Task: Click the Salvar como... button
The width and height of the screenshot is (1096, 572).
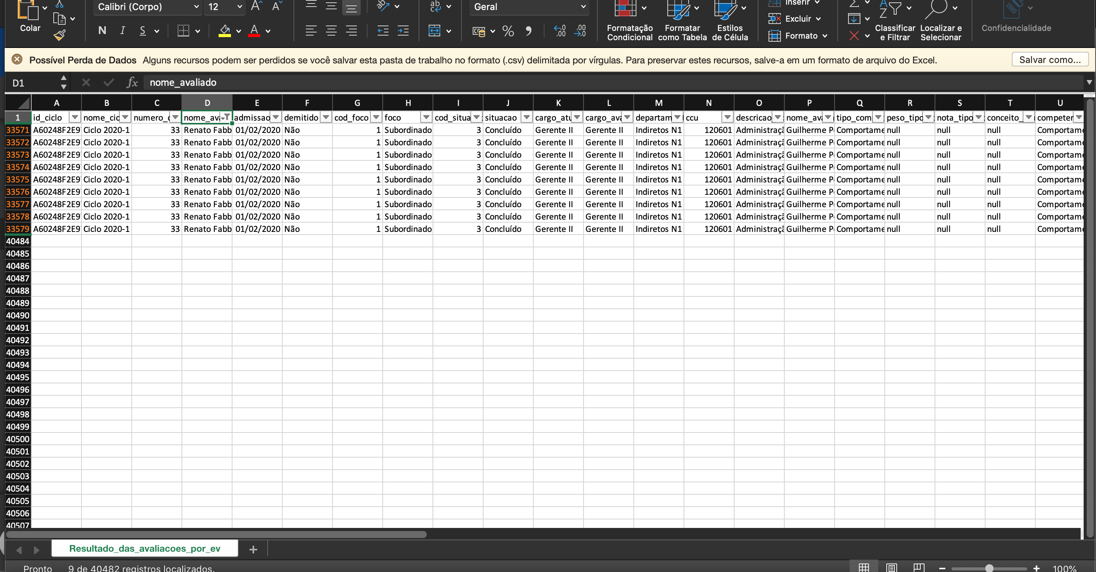Action: pyautogui.click(x=1050, y=60)
